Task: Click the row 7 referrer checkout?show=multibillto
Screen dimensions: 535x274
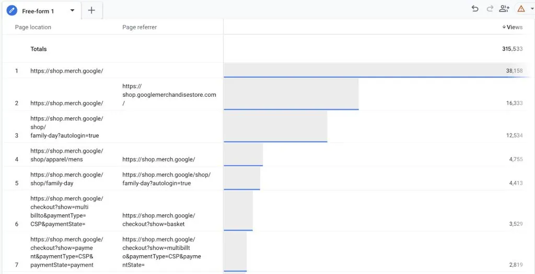Action: [x=162, y=252]
